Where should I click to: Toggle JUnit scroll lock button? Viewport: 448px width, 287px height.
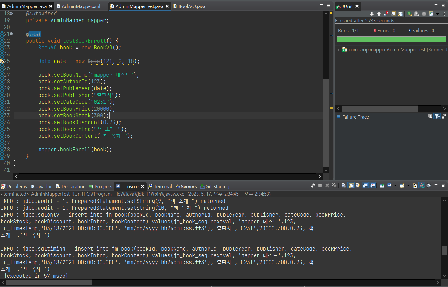400,14
